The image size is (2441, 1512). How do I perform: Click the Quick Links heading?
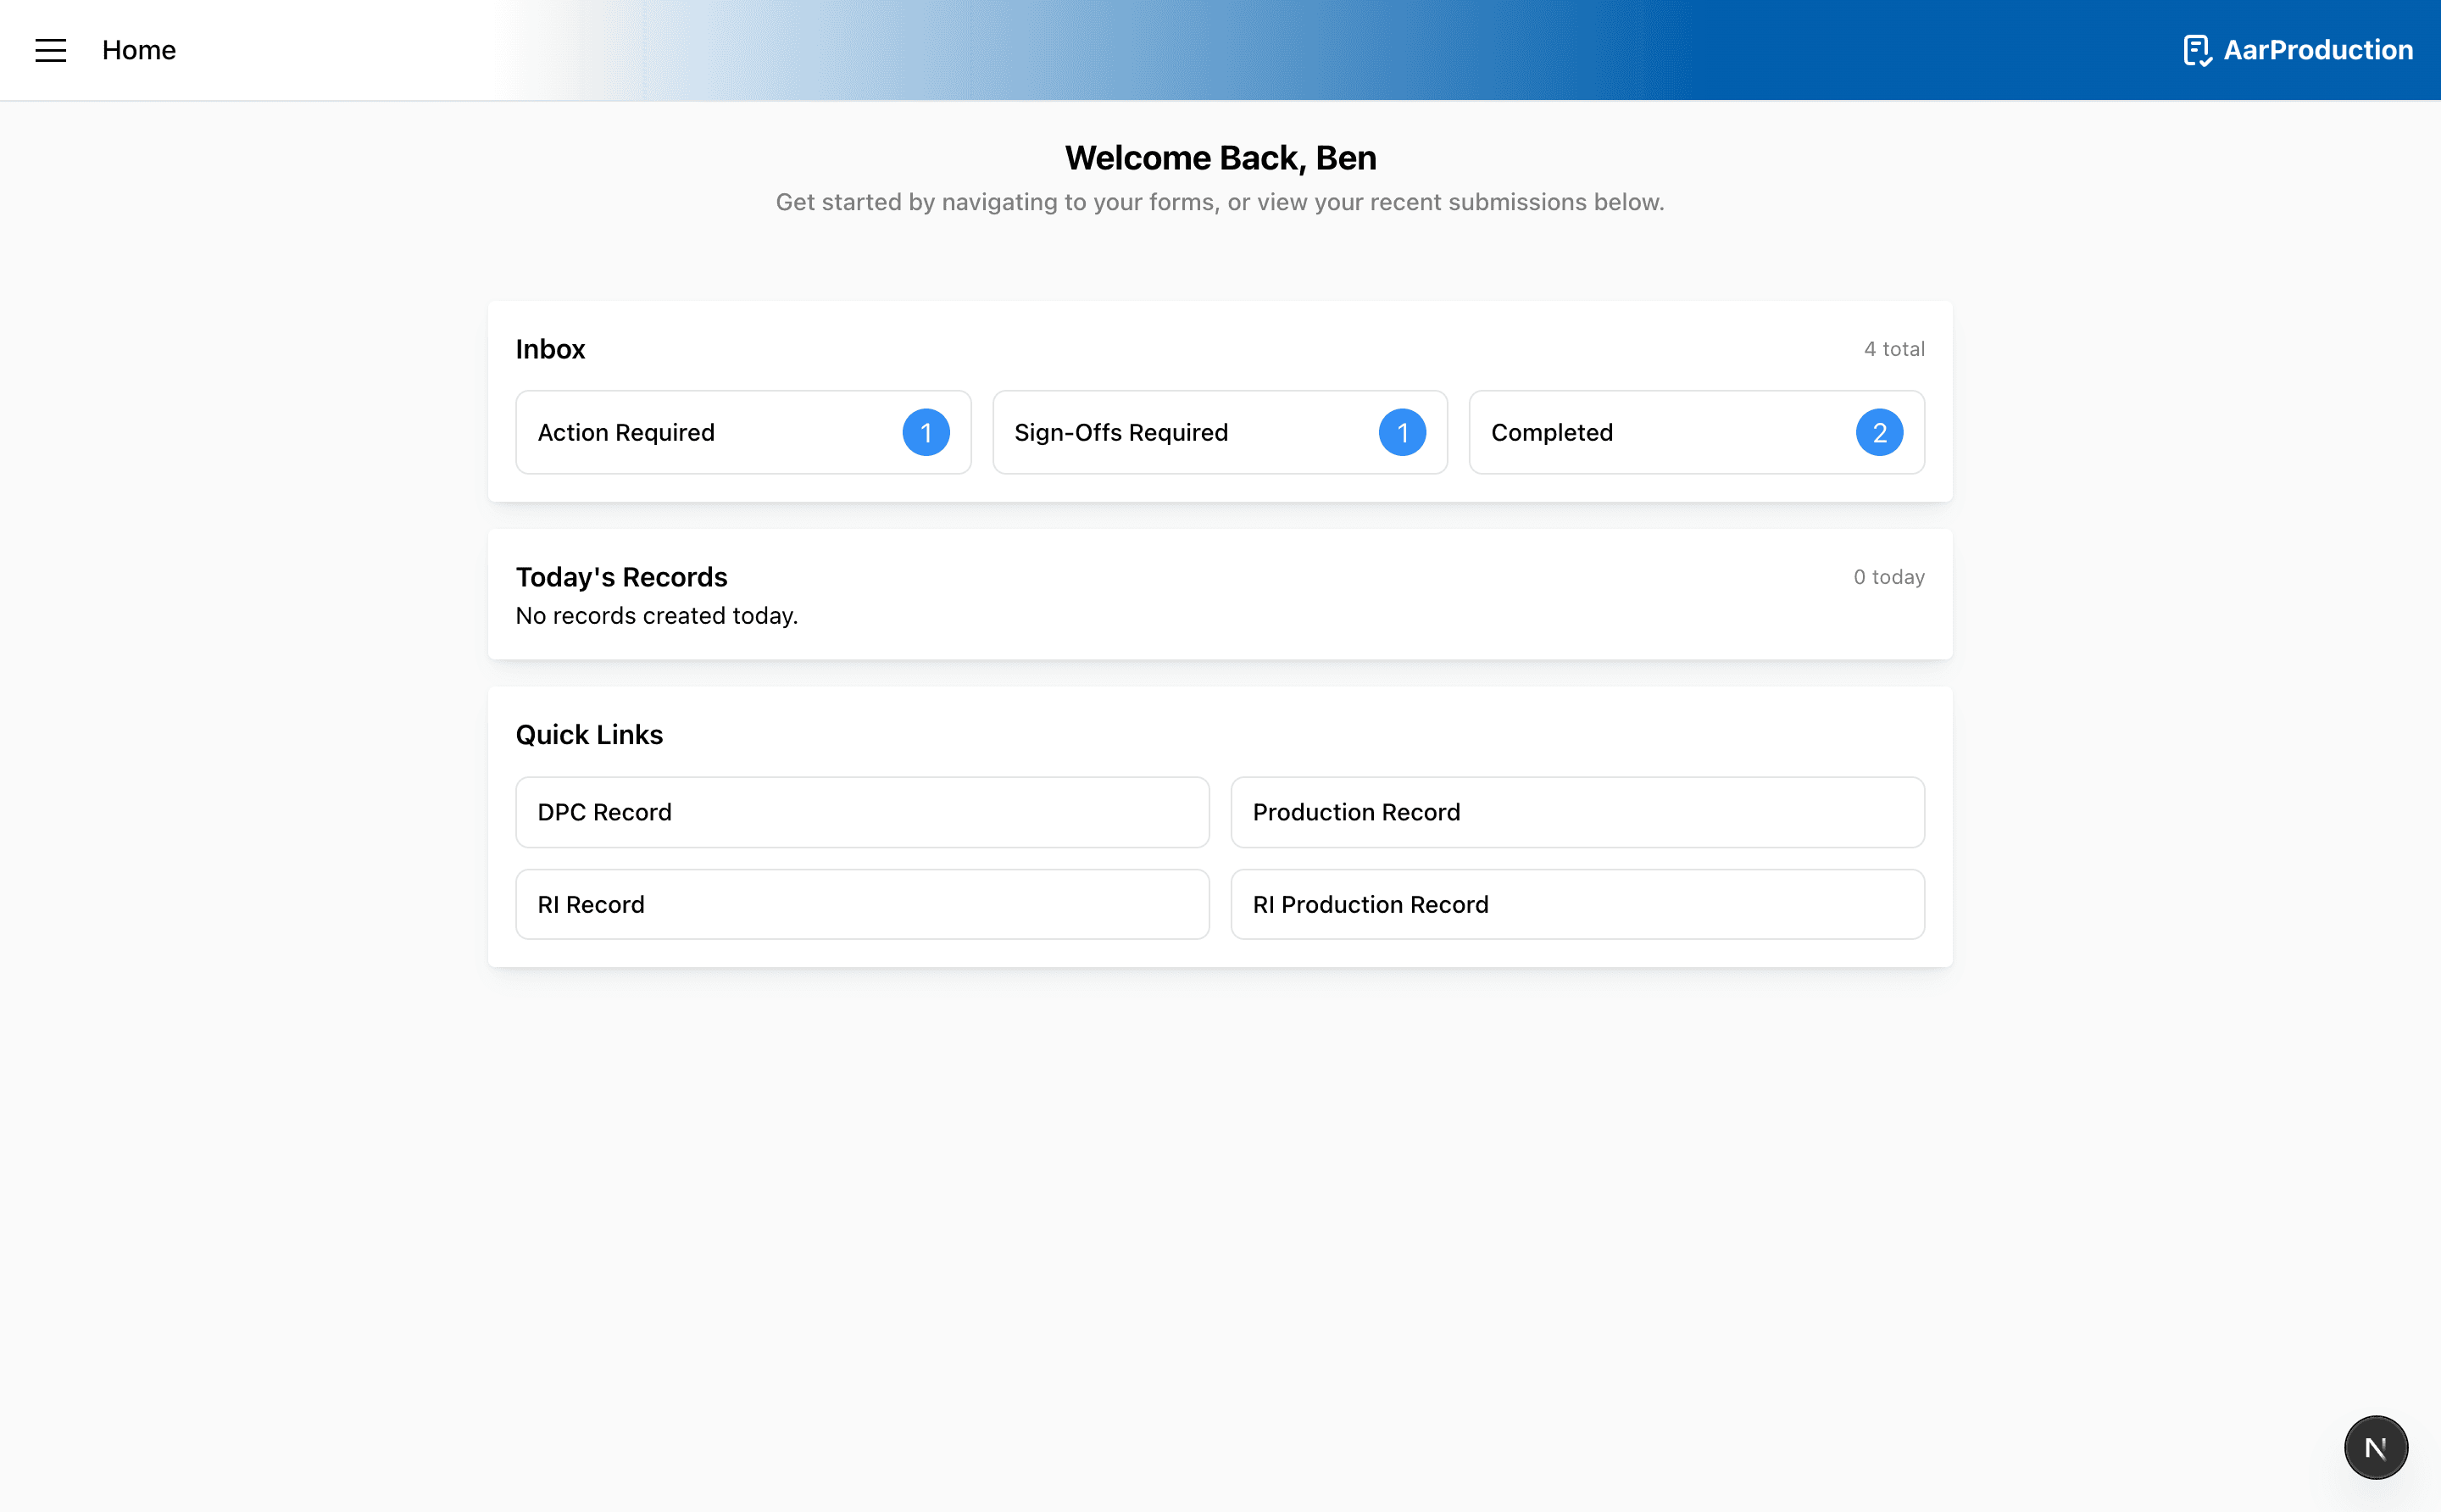tap(589, 734)
